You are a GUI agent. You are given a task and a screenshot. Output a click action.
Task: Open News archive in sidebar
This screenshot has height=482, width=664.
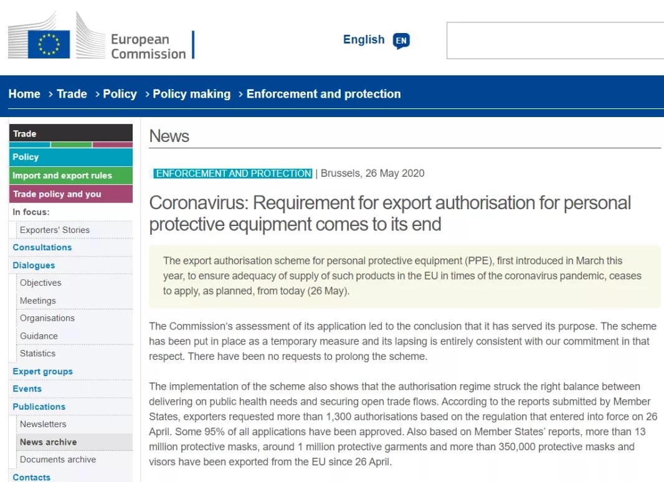click(x=48, y=442)
